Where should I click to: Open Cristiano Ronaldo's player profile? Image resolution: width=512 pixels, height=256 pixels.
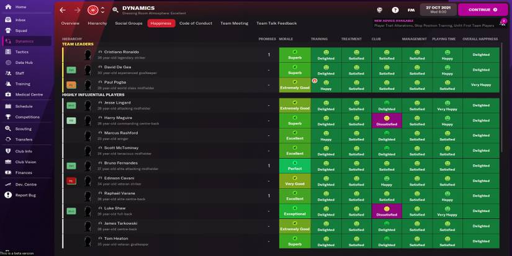122,52
